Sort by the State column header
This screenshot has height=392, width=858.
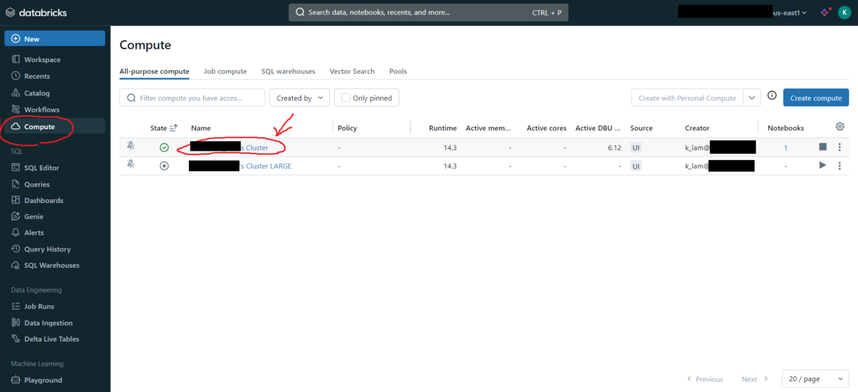click(x=164, y=128)
